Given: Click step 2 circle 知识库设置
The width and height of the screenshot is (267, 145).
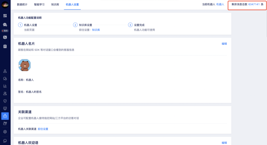Looking at the screenshot, I should pyautogui.click(x=75, y=25).
